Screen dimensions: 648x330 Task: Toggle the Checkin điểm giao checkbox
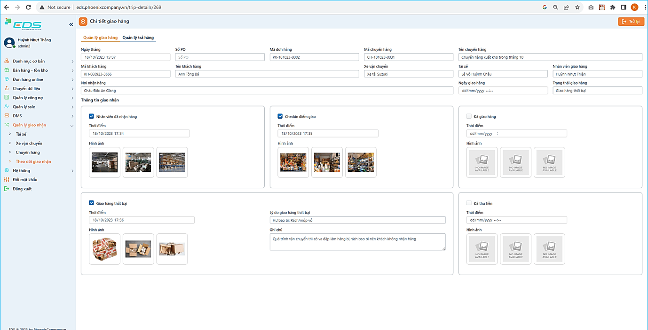280,116
